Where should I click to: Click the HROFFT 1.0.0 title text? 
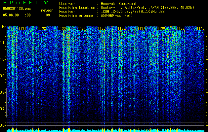pos(26,3)
